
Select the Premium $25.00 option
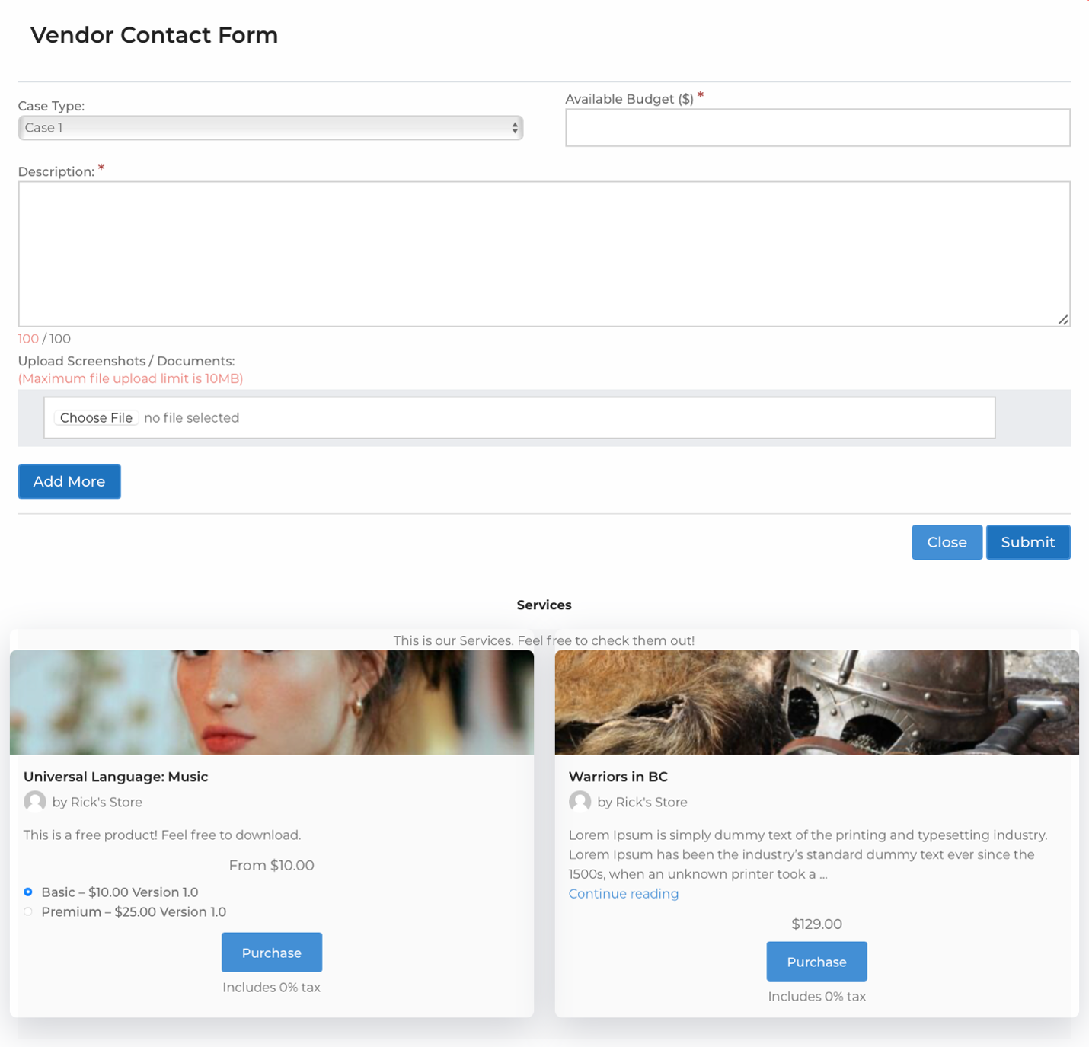(x=28, y=911)
